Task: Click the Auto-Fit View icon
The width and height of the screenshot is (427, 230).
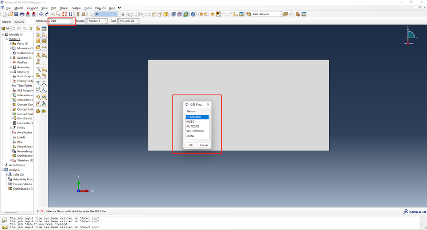Action: pyautogui.click(x=64, y=14)
